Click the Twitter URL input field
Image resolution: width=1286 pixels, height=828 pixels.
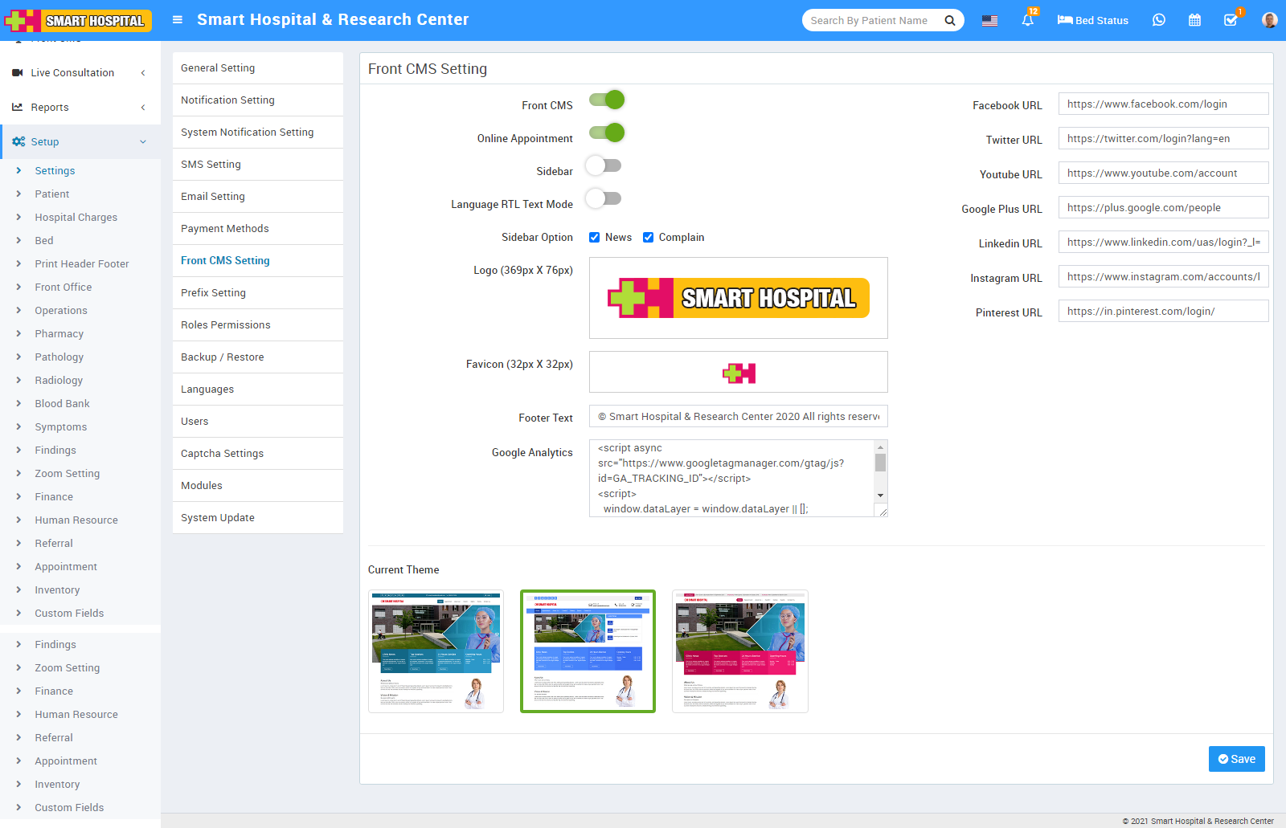pos(1163,139)
